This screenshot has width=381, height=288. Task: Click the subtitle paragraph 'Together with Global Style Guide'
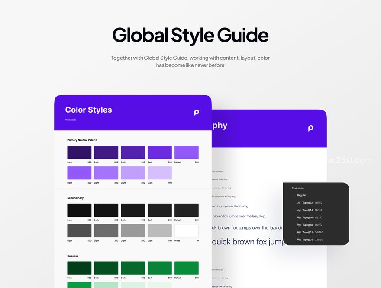(x=190, y=61)
